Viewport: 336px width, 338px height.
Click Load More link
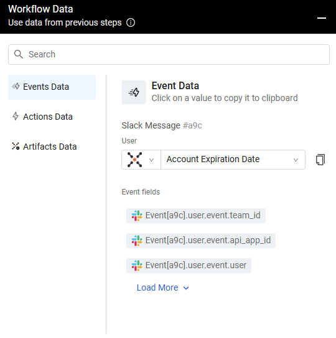[163, 287]
